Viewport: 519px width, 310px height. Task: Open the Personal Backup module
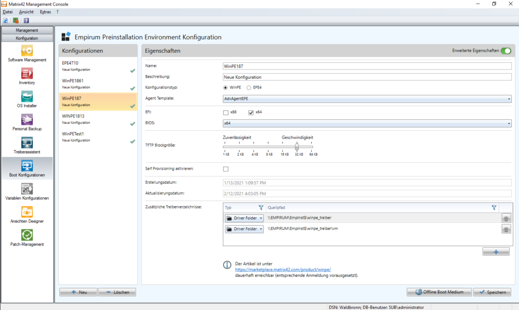(27, 123)
